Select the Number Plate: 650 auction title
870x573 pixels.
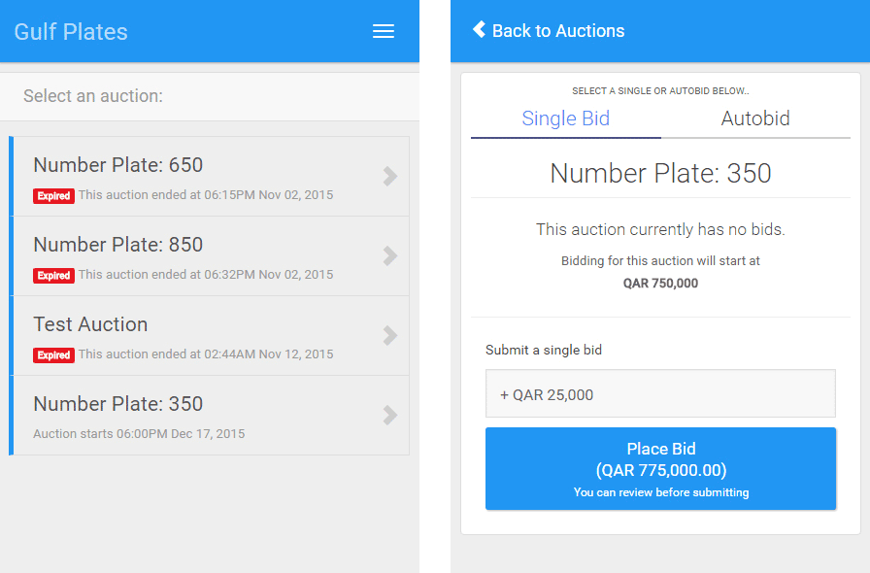(x=118, y=165)
